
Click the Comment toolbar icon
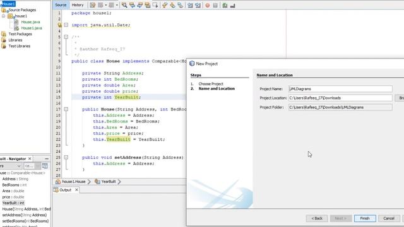(x=225, y=5)
